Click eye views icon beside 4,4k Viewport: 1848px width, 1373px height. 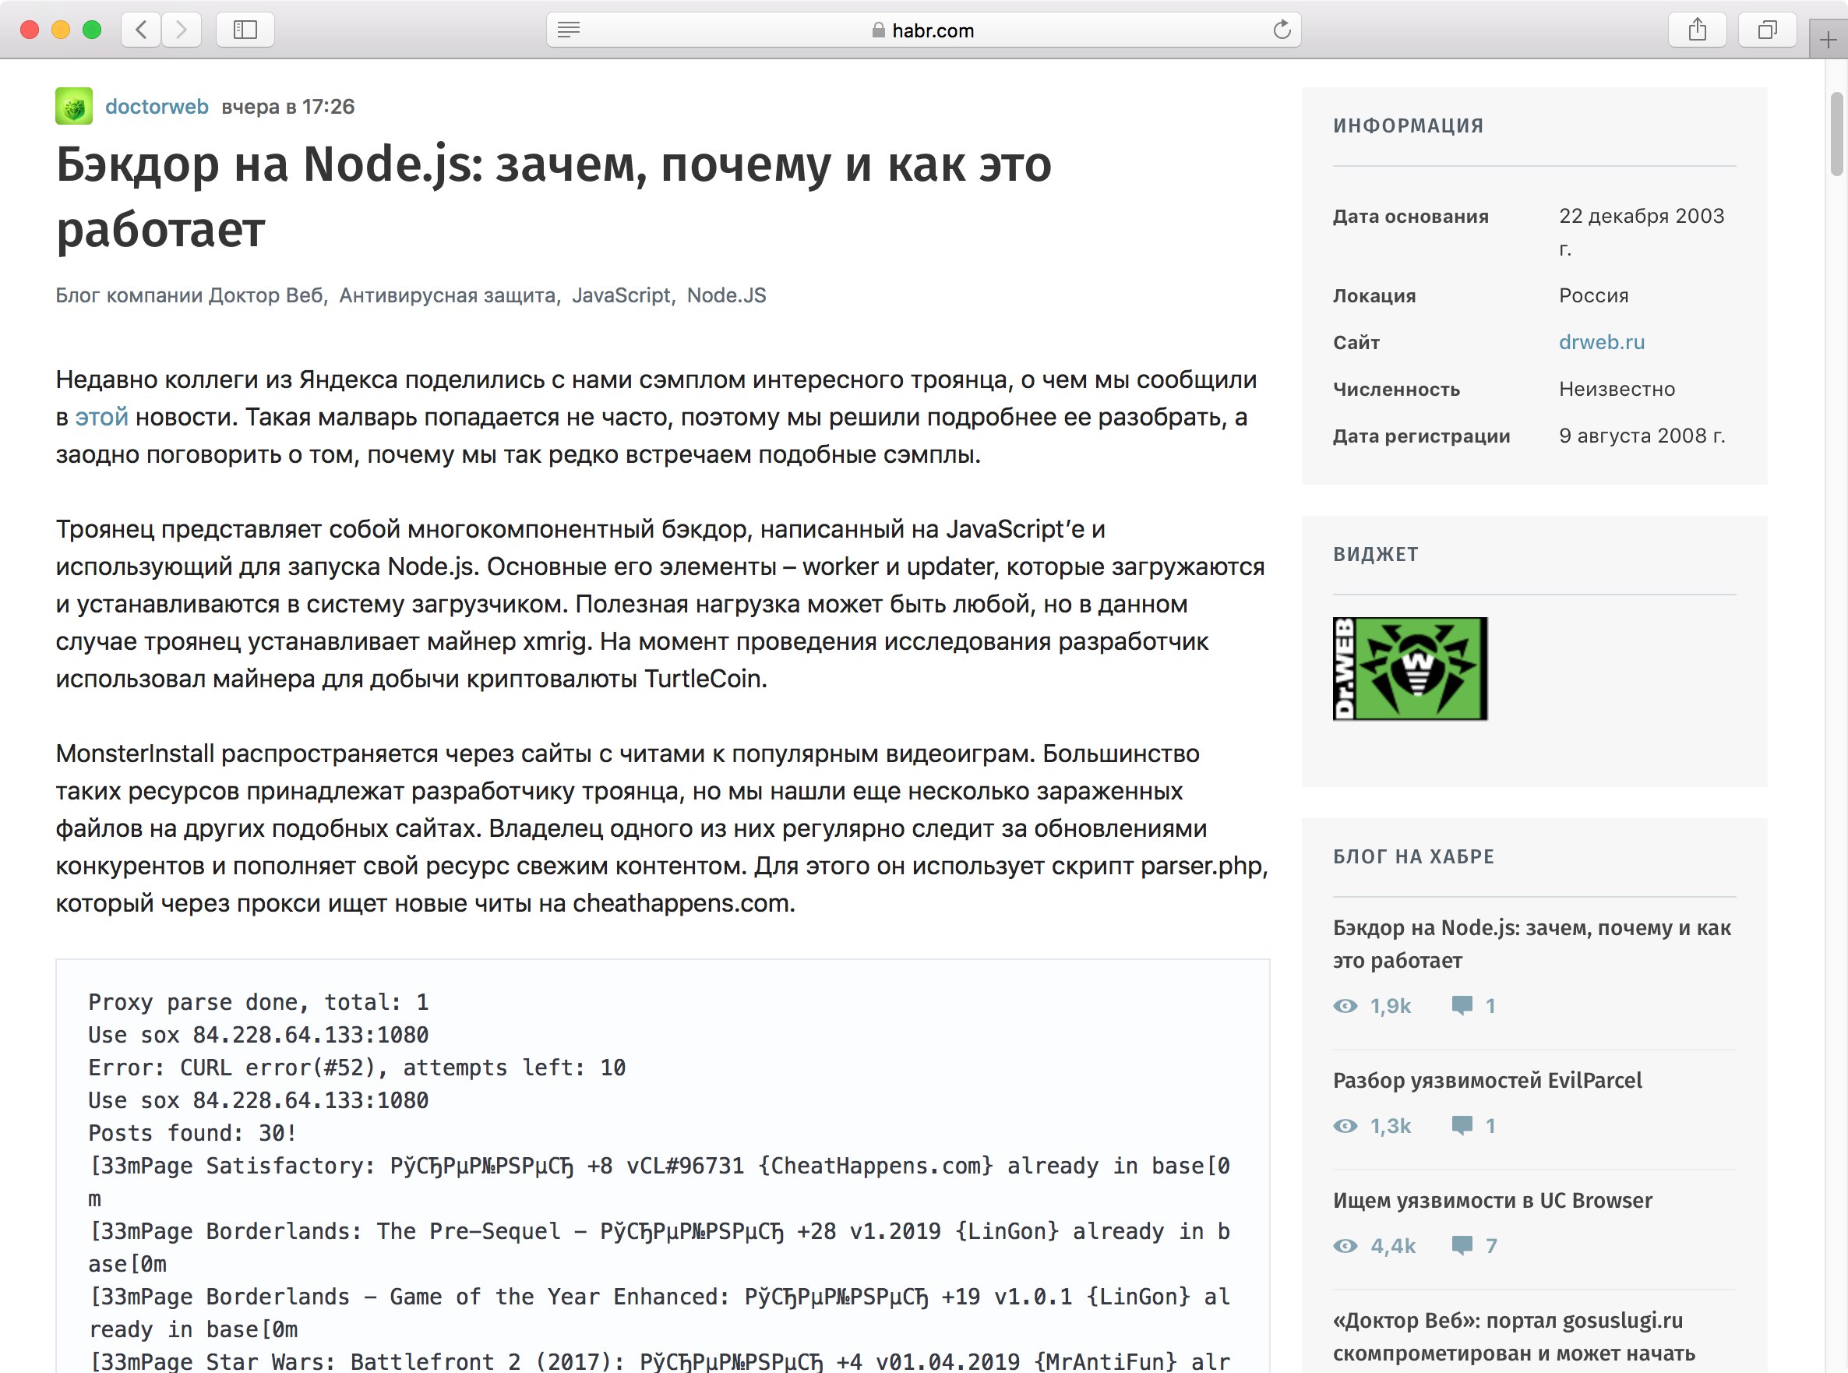coord(1345,1245)
